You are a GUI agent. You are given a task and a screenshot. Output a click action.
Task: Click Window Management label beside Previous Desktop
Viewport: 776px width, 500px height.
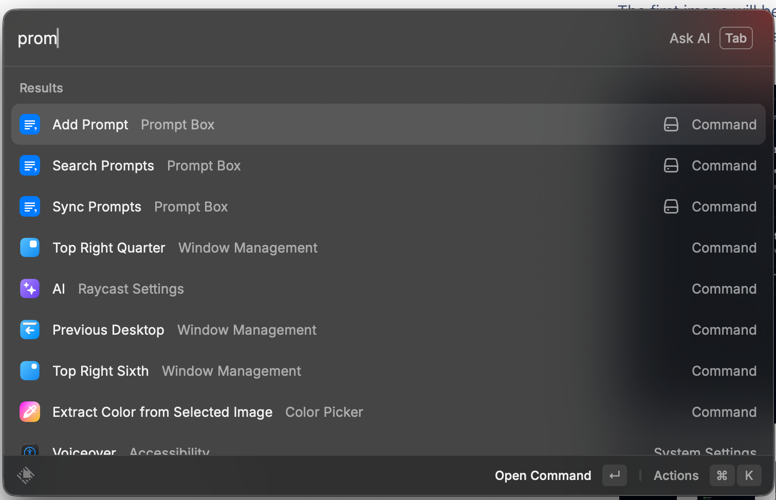[x=247, y=330]
